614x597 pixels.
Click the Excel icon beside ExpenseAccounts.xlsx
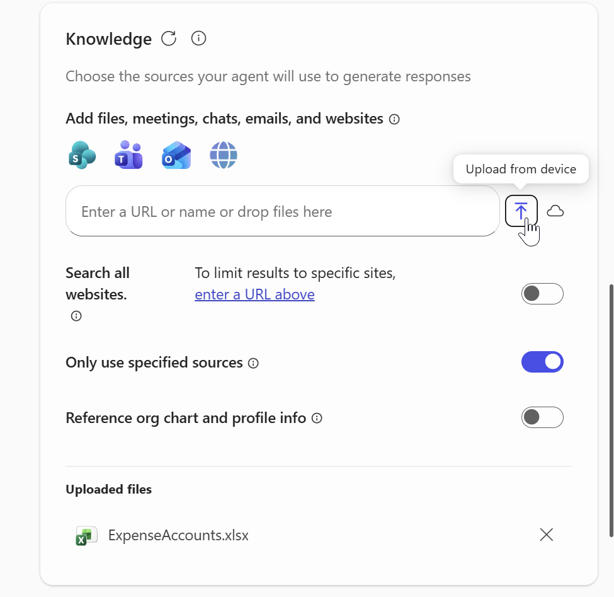coord(86,535)
